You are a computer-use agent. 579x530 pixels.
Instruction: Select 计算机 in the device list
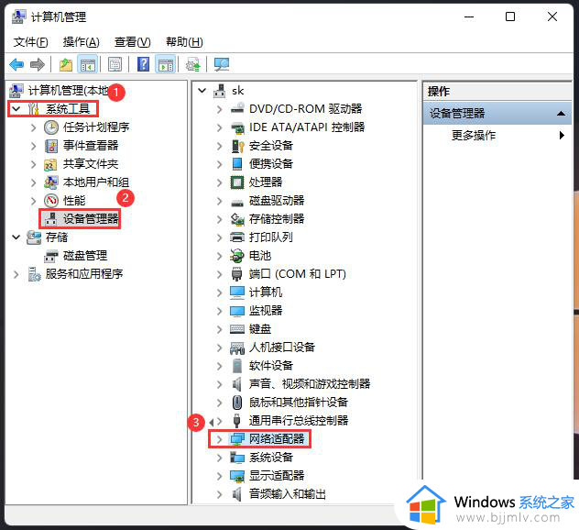pos(266,293)
